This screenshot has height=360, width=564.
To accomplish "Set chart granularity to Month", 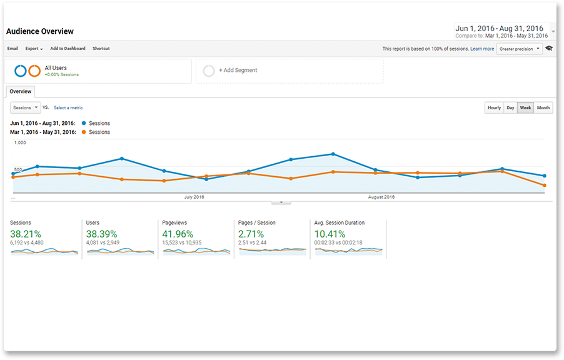I will [x=543, y=107].
